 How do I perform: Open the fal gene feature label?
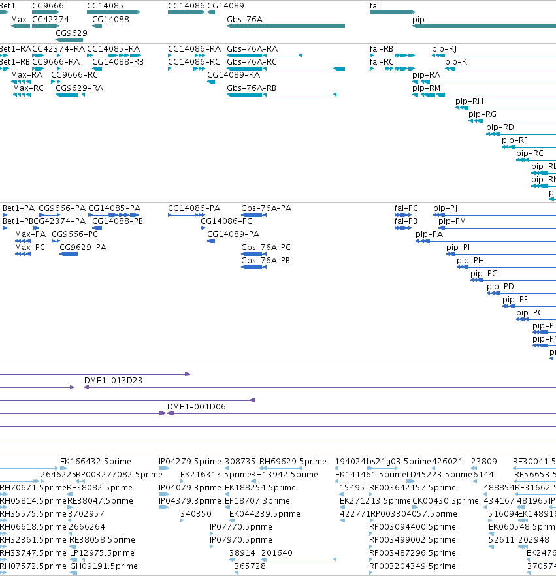click(x=374, y=6)
